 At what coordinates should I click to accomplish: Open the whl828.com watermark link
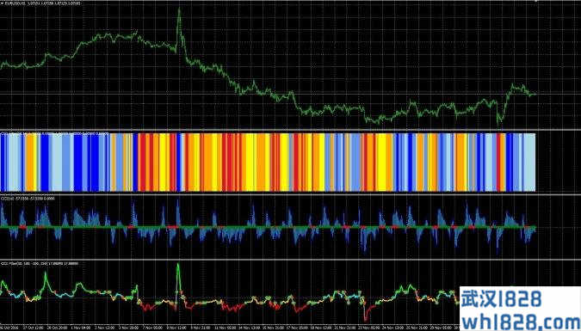click(x=521, y=320)
